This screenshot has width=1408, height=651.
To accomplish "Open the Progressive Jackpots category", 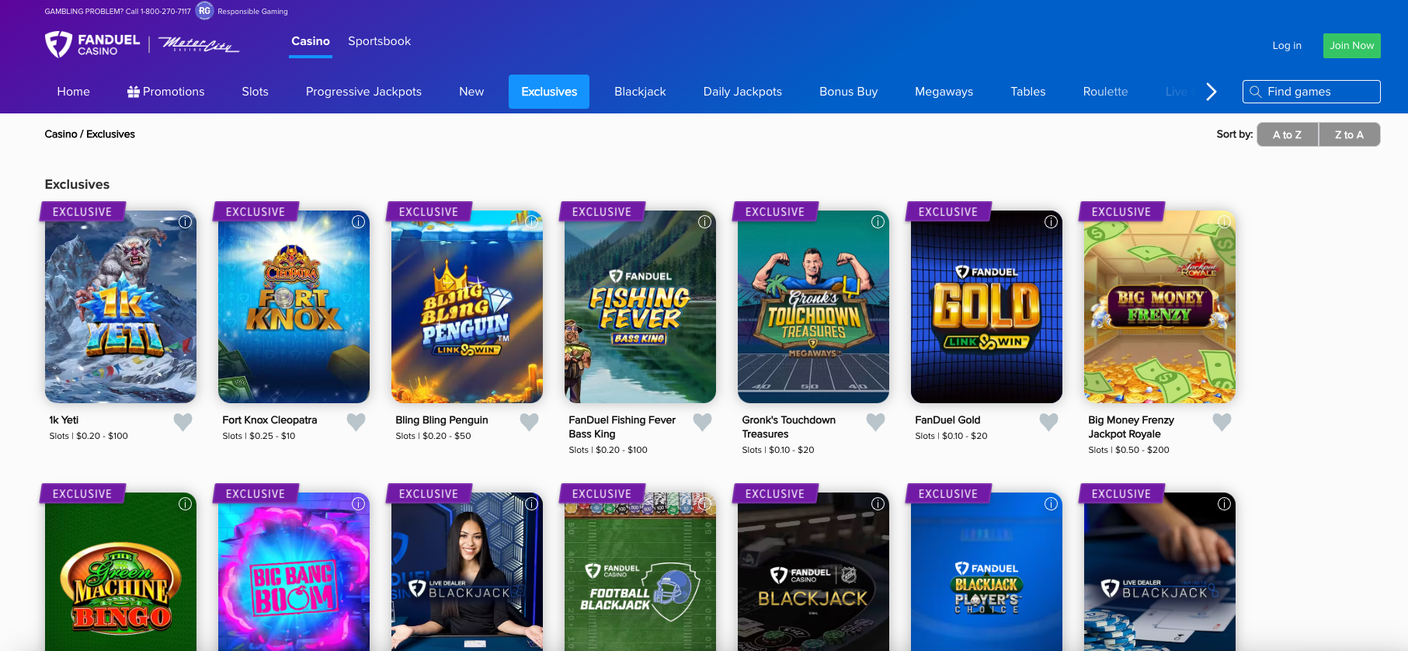I will coord(363,92).
